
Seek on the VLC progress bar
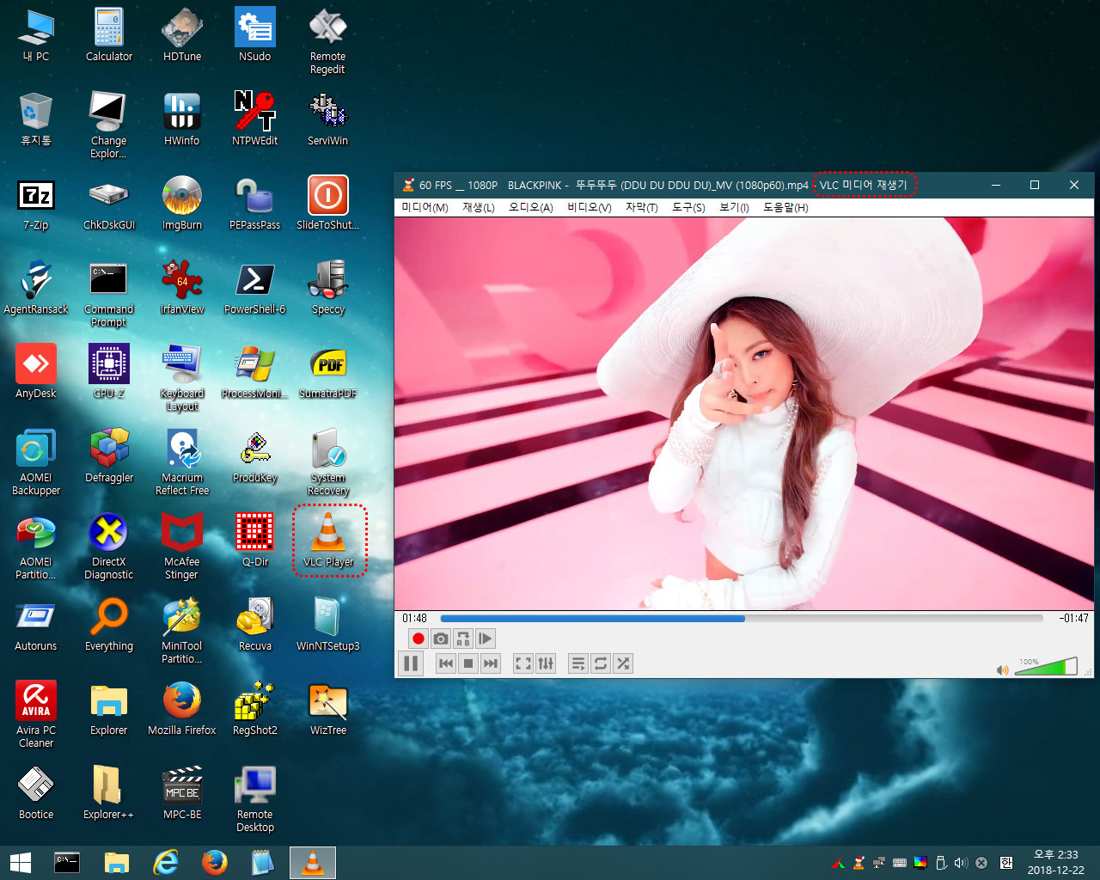[742, 618]
